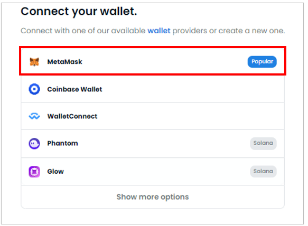Open the blue wallet hyperlink
The image size is (308, 226).
[159, 31]
